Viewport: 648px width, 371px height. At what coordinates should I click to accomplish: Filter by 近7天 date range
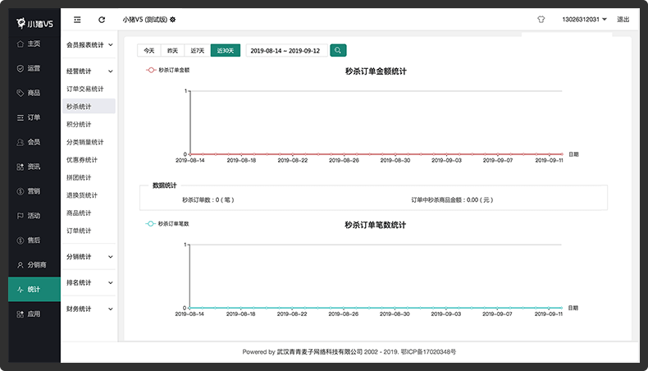pos(198,50)
